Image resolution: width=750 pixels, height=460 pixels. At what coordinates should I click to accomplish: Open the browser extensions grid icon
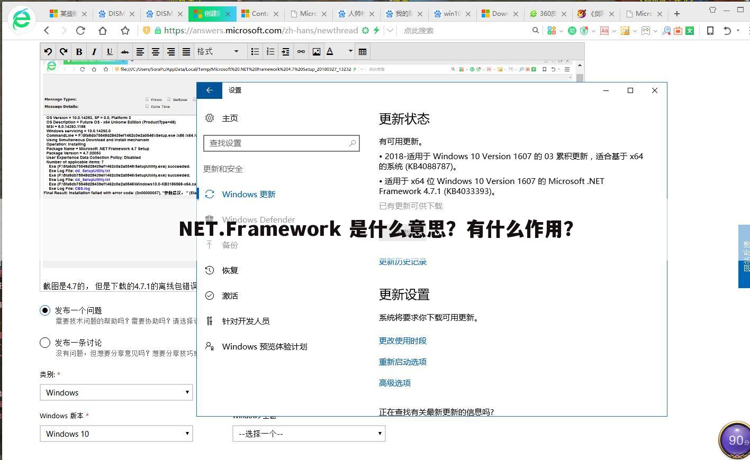click(x=551, y=31)
